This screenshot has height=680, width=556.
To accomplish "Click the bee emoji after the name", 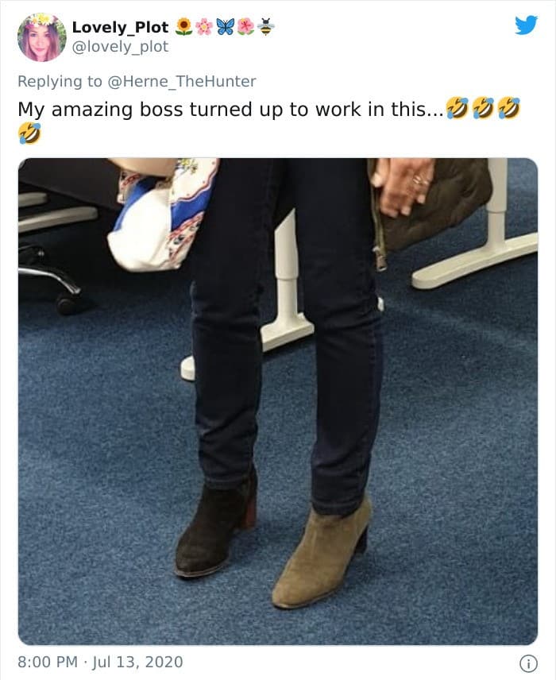I will coord(265,27).
